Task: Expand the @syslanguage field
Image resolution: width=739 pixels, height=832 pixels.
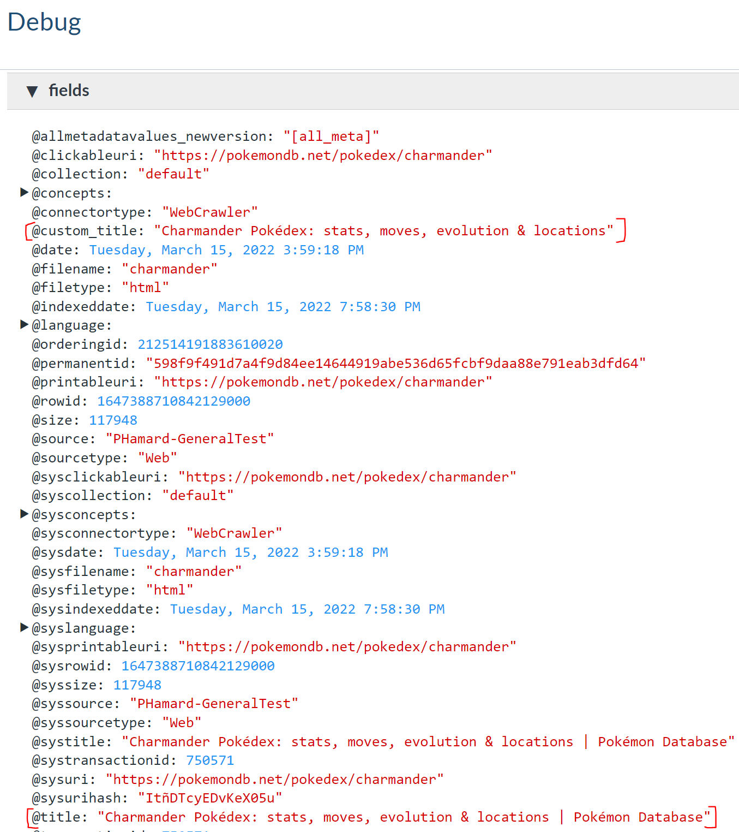Action: (x=24, y=627)
